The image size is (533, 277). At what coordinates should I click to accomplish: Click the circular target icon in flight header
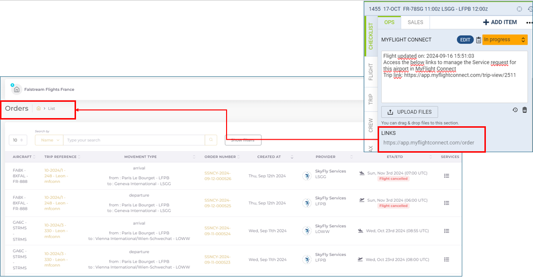(x=520, y=9)
